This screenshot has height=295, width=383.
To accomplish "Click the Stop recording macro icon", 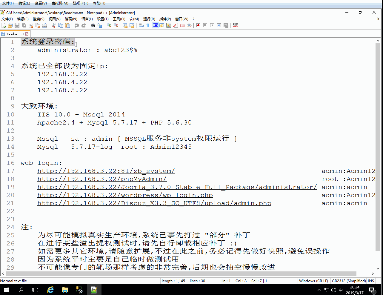I will pyautogui.click(x=205, y=25).
